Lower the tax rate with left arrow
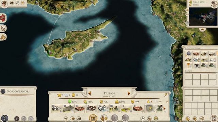This screenshot has width=218, height=122. 151,102
